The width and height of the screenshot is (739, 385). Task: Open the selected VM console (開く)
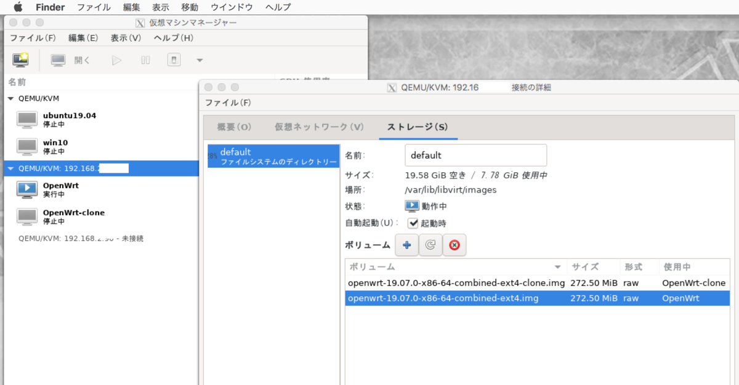click(70, 60)
